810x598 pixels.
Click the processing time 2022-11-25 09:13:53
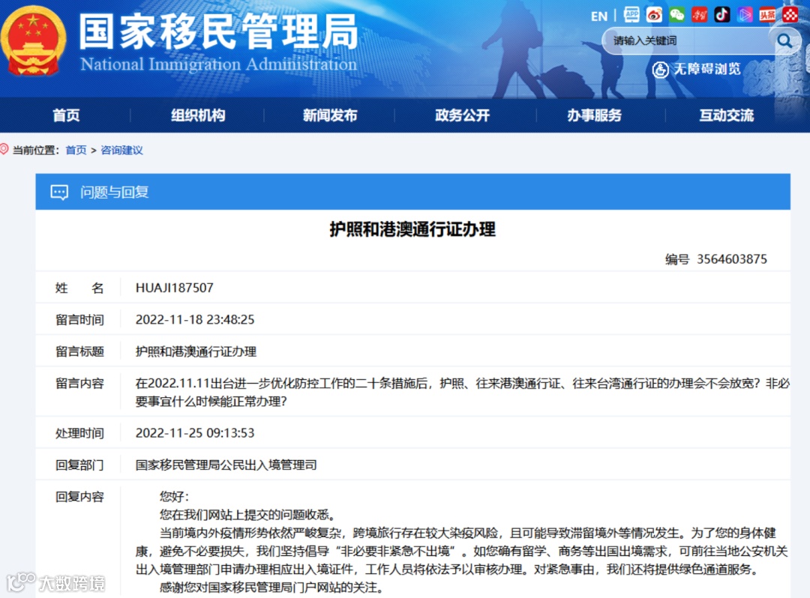195,433
